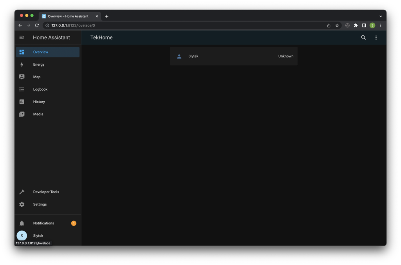The image size is (401, 265).
Task: Expand the tab search chevron
Action: (x=381, y=16)
